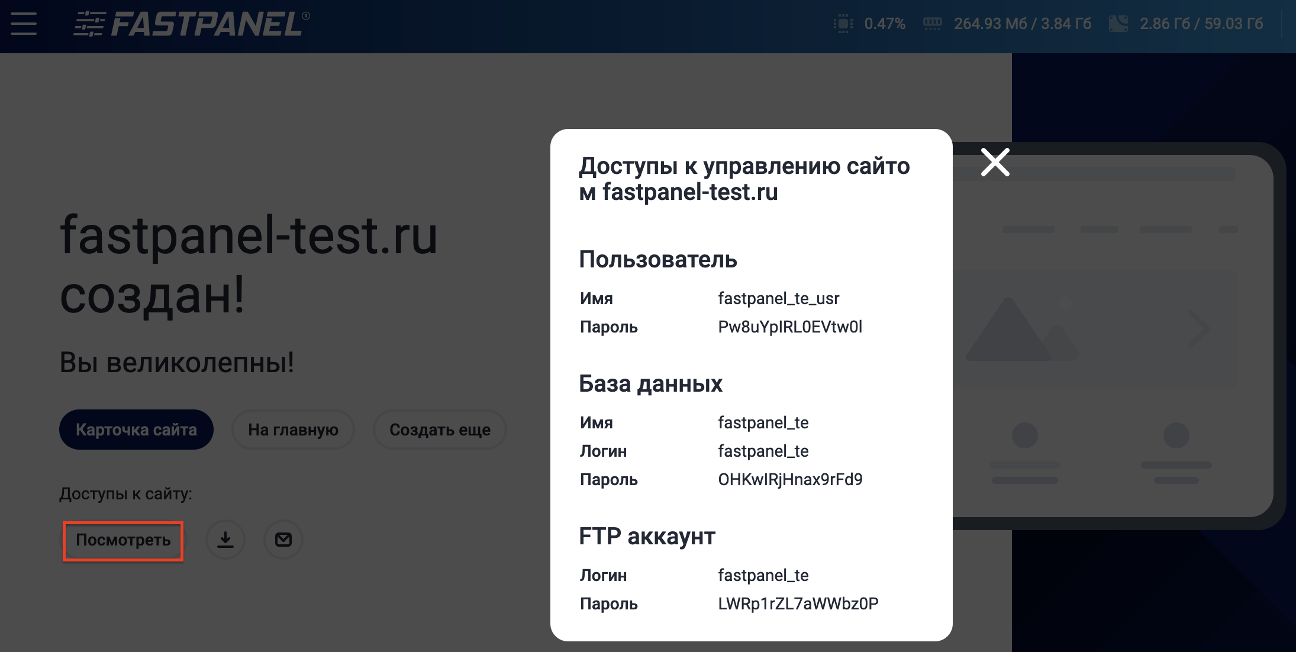Click the database Логин value fastpanel_te

763,451
